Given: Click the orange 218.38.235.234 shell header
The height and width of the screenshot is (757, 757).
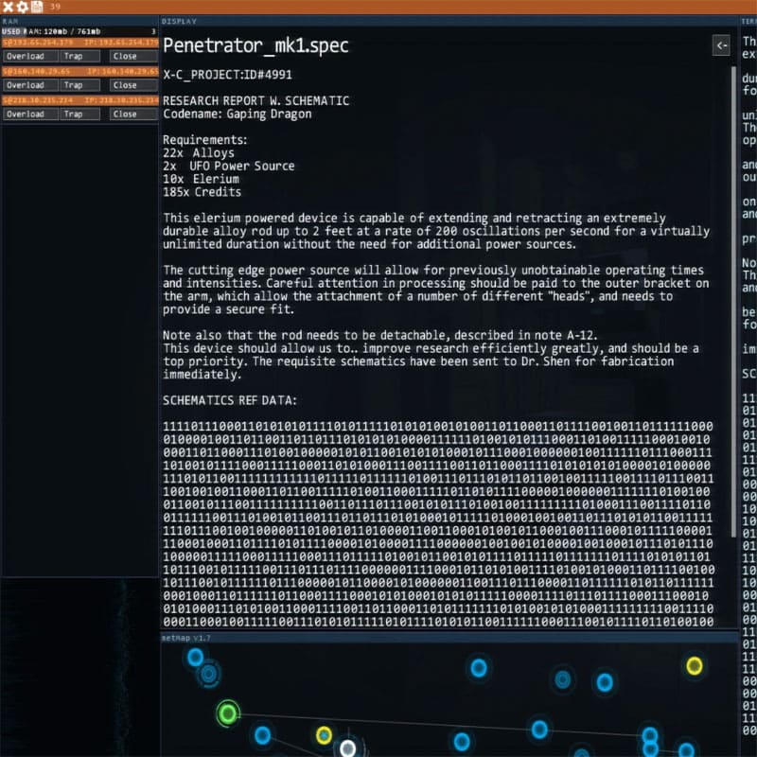Looking at the screenshot, I should pos(79,99).
